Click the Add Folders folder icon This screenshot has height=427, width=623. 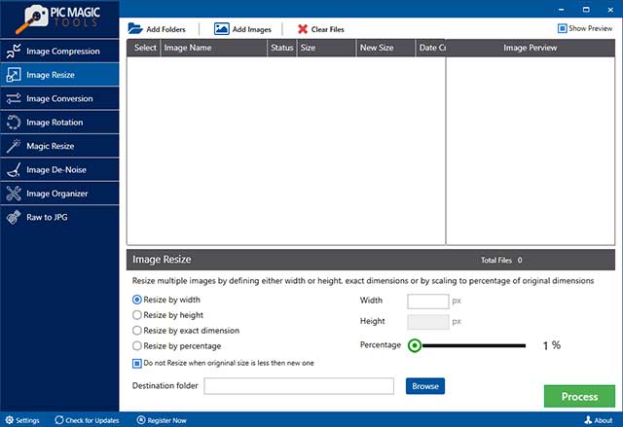pos(135,29)
